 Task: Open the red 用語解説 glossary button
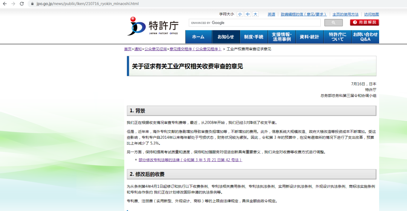tap(364, 23)
